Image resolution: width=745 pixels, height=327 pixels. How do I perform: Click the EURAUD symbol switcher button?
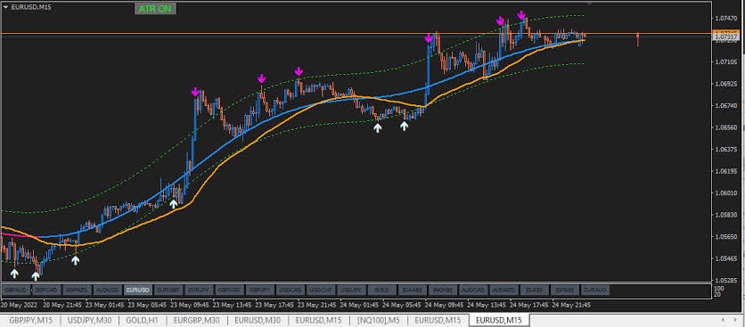[594, 290]
